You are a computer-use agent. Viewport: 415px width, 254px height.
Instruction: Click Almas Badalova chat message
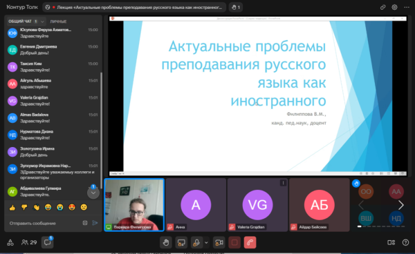tap(53, 118)
